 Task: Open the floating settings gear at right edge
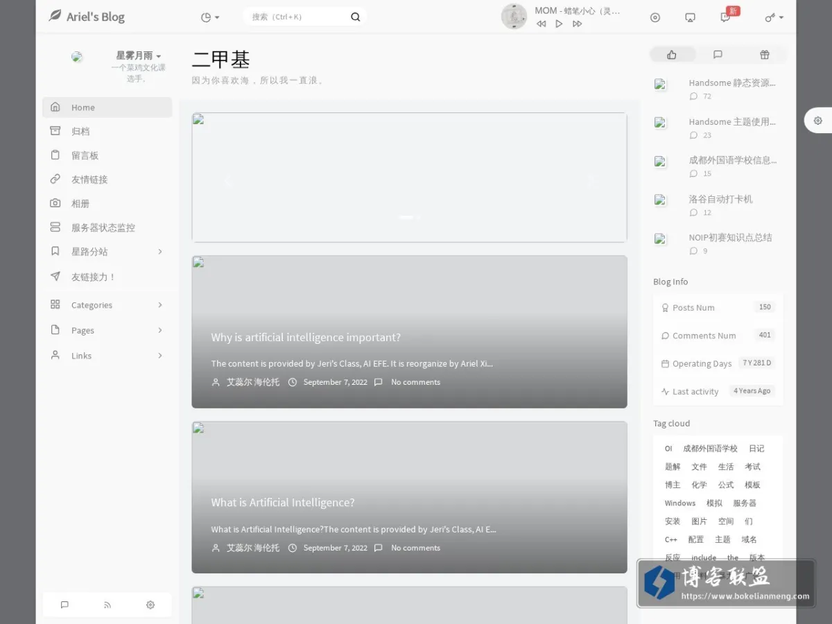818,121
